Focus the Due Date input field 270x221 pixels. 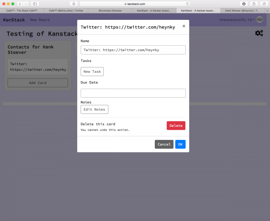click(133, 93)
